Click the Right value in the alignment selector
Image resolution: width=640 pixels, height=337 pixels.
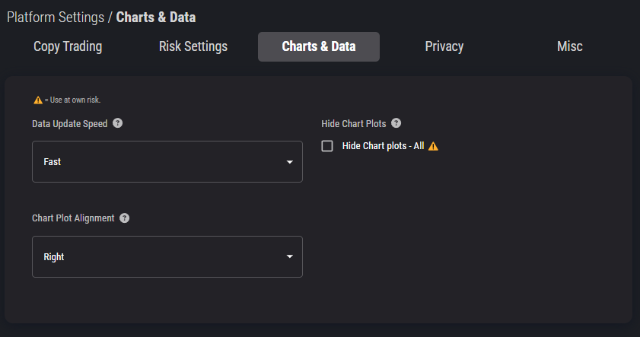(54, 257)
